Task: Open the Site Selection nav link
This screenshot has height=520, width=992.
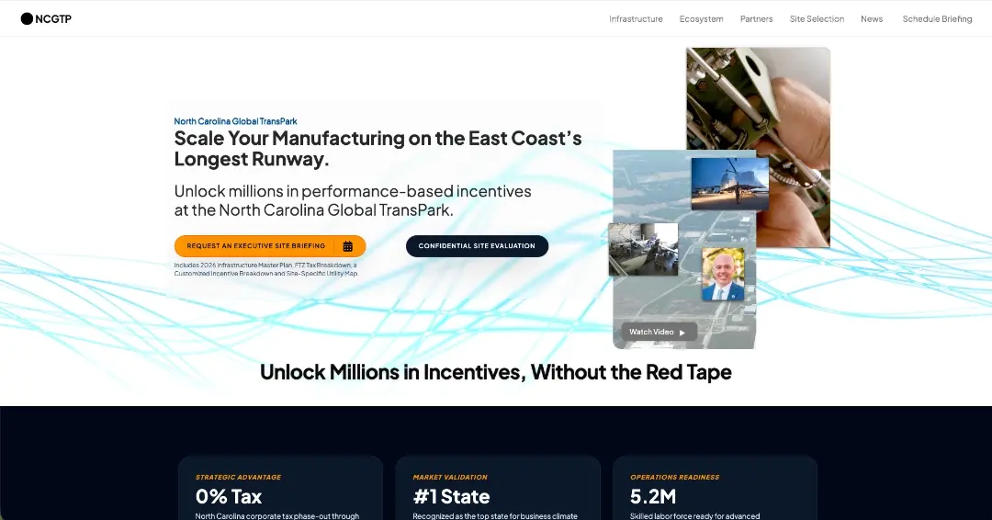Action: (x=817, y=19)
